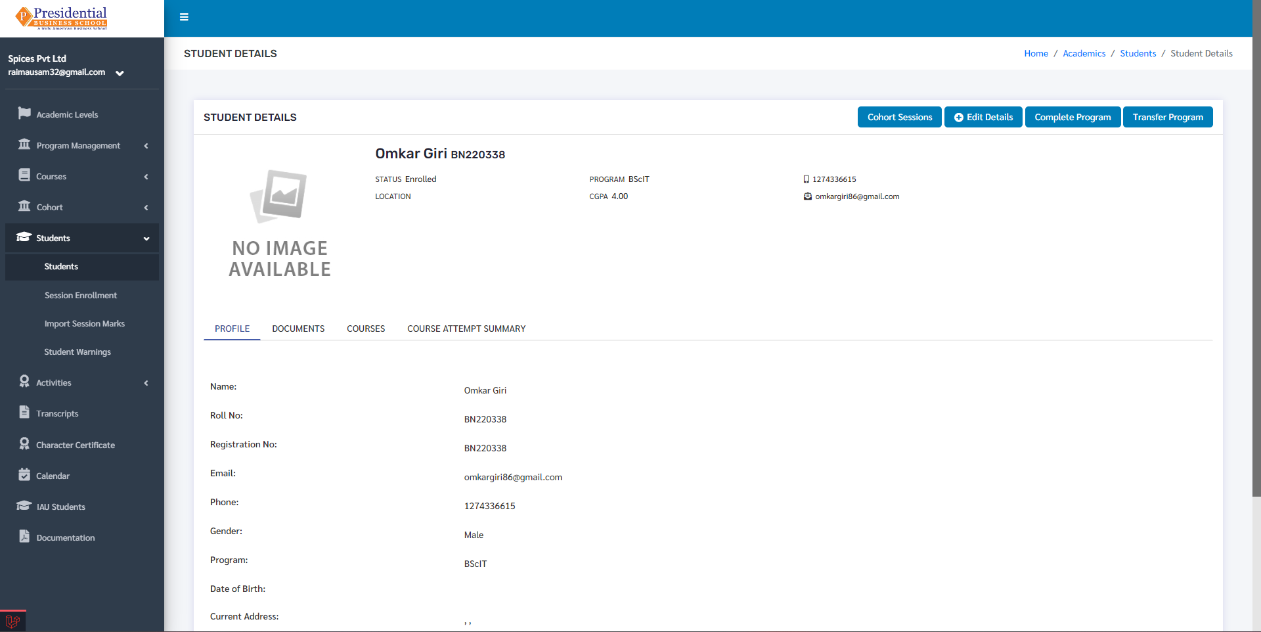The height and width of the screenshot is (632, 1261).
Task: Open Calendar in sidebar
Action: coord(82,476)
